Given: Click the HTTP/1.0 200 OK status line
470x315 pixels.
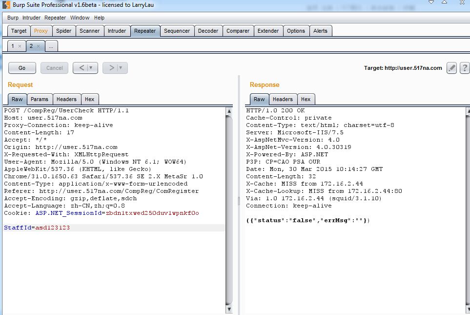Looking at the screenshot, I should point(275,110).
